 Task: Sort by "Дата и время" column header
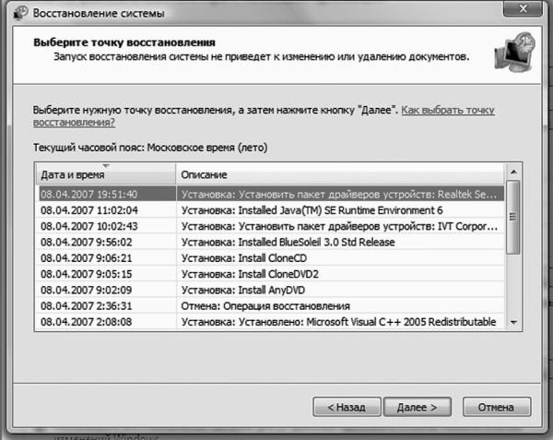(x=105, y=174)
